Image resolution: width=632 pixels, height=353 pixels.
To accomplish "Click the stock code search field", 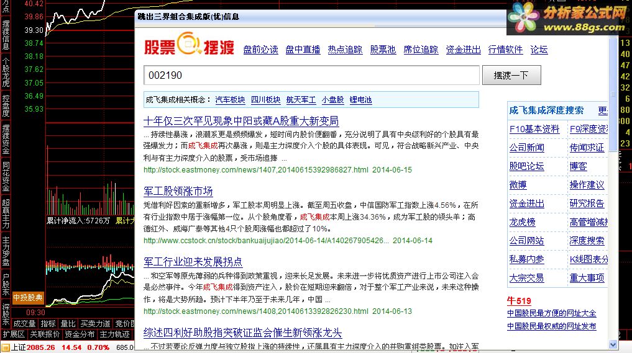I will click(x=311, y=75).
